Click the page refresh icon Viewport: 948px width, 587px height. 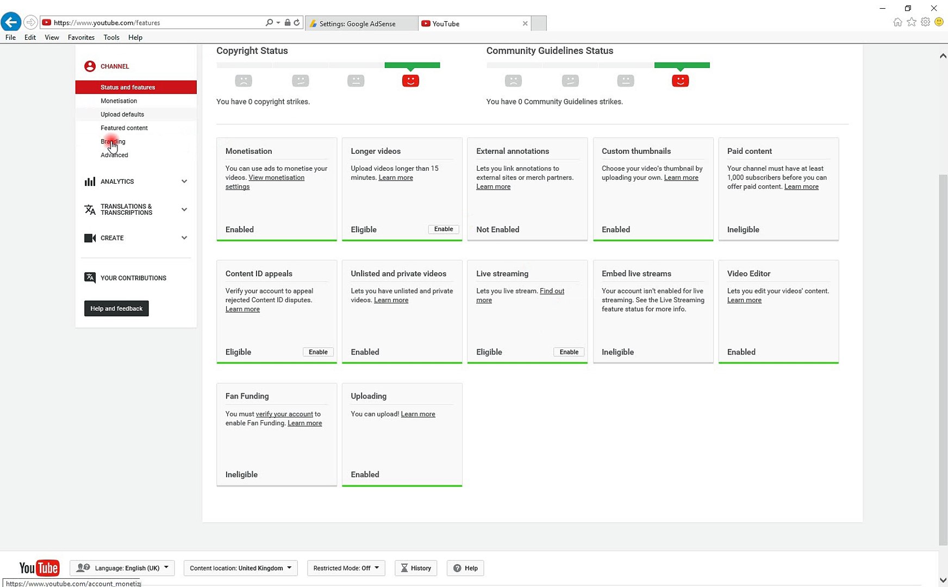[297, 23]
